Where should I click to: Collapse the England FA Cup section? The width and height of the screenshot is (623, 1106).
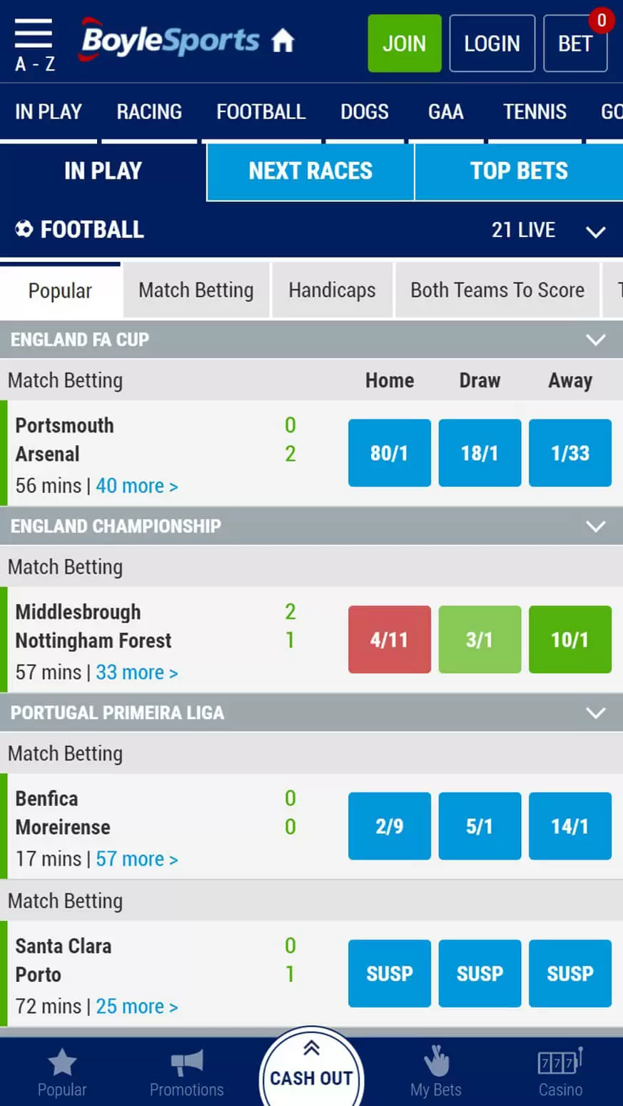pyautogui.click(x=595, y=340)
